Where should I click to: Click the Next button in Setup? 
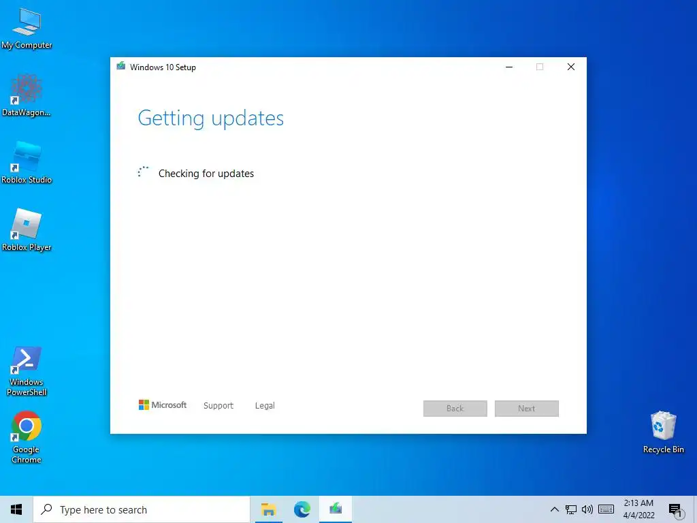527,409
